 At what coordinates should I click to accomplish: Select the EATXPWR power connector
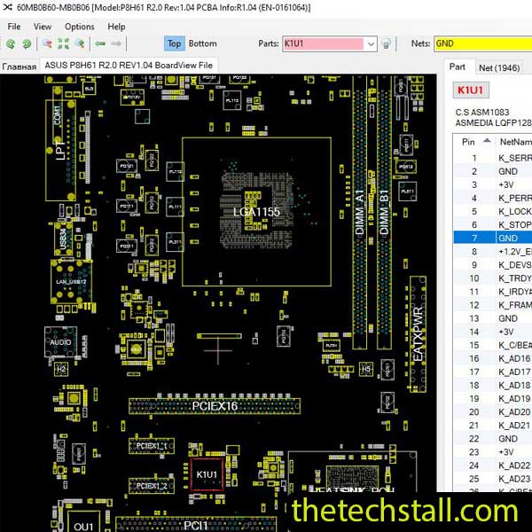[418, 334]
